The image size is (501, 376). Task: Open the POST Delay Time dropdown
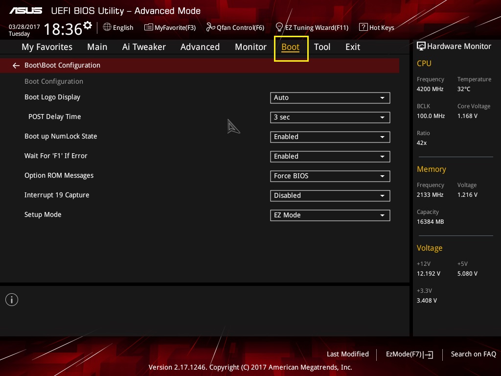click(330, 117)
